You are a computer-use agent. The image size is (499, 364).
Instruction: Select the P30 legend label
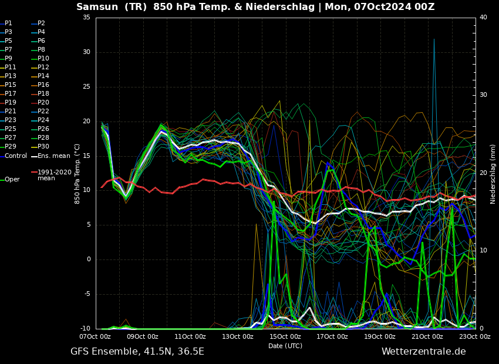(x=43, y=146)
